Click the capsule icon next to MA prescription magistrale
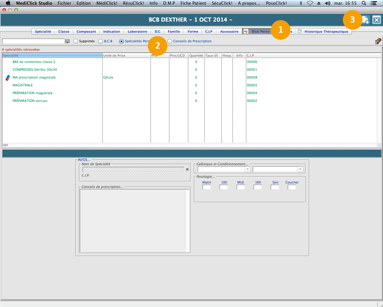Screen dimensions: 383x307 click(x=8, y=77)
